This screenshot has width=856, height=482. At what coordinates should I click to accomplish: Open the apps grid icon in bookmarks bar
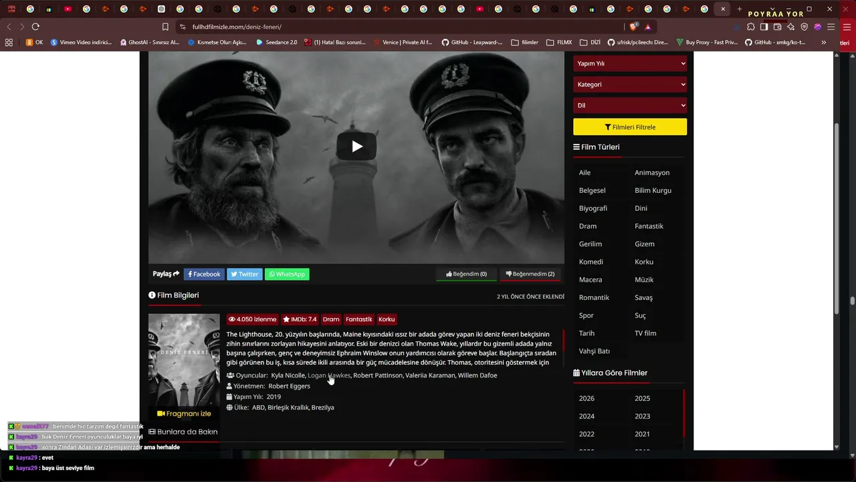pos(9,42)
